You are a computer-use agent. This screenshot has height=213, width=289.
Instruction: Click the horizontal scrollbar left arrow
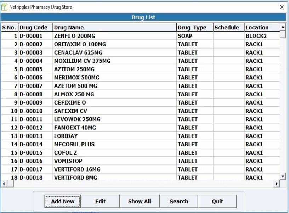coord(4,184)
